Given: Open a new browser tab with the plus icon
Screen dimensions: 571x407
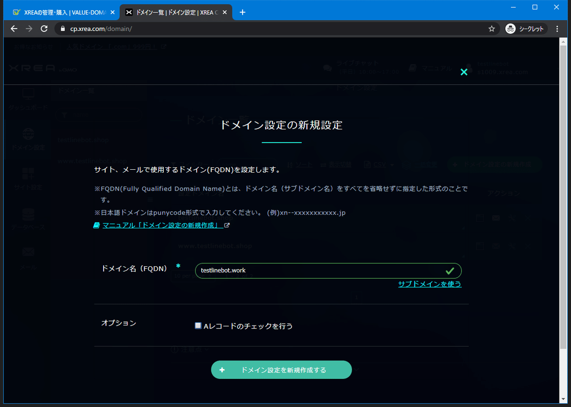Looking at the screenshot, I should (x=243, y=12).
